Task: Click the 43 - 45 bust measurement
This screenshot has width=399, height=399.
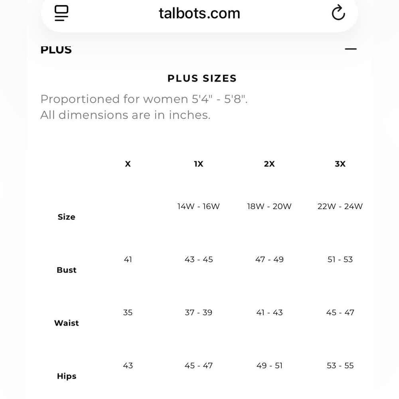Action: (x=198, y=260)
